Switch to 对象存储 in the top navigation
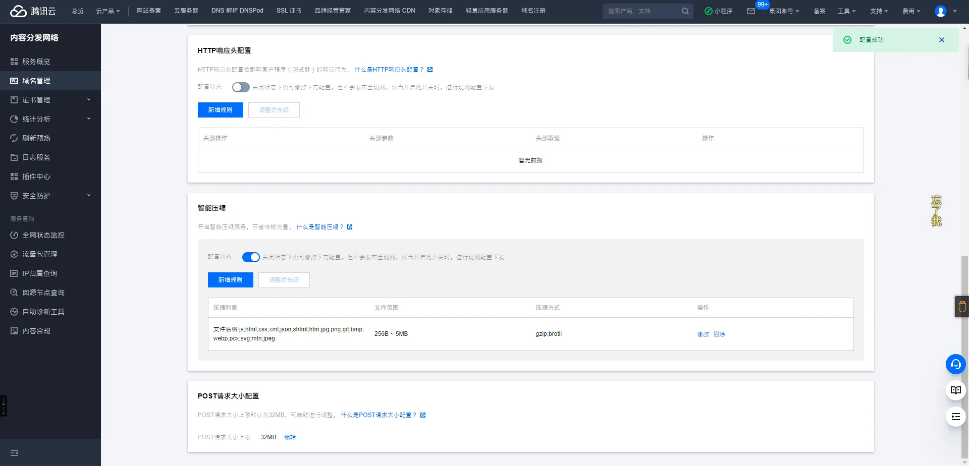Viewport: 969px width, 466px height. pyautogui.click(x=440, y=11)
